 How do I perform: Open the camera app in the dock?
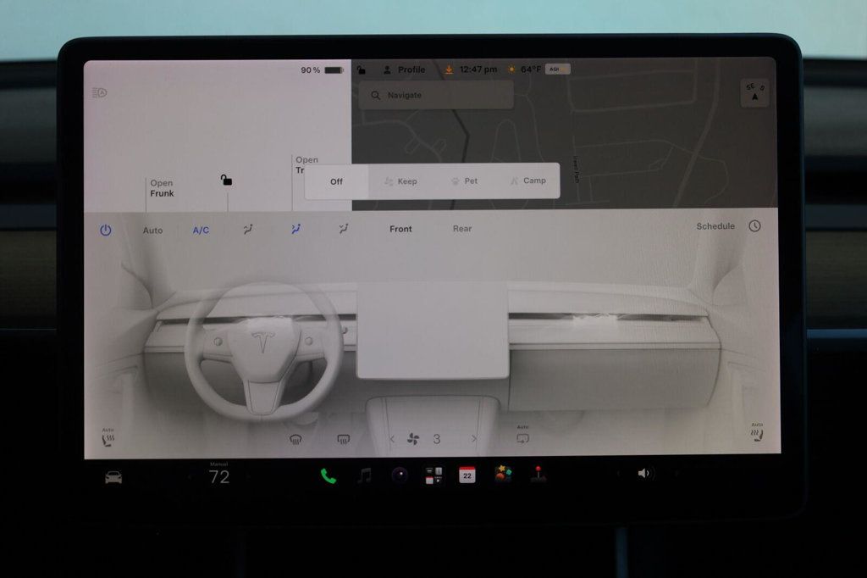click(400, 475)
